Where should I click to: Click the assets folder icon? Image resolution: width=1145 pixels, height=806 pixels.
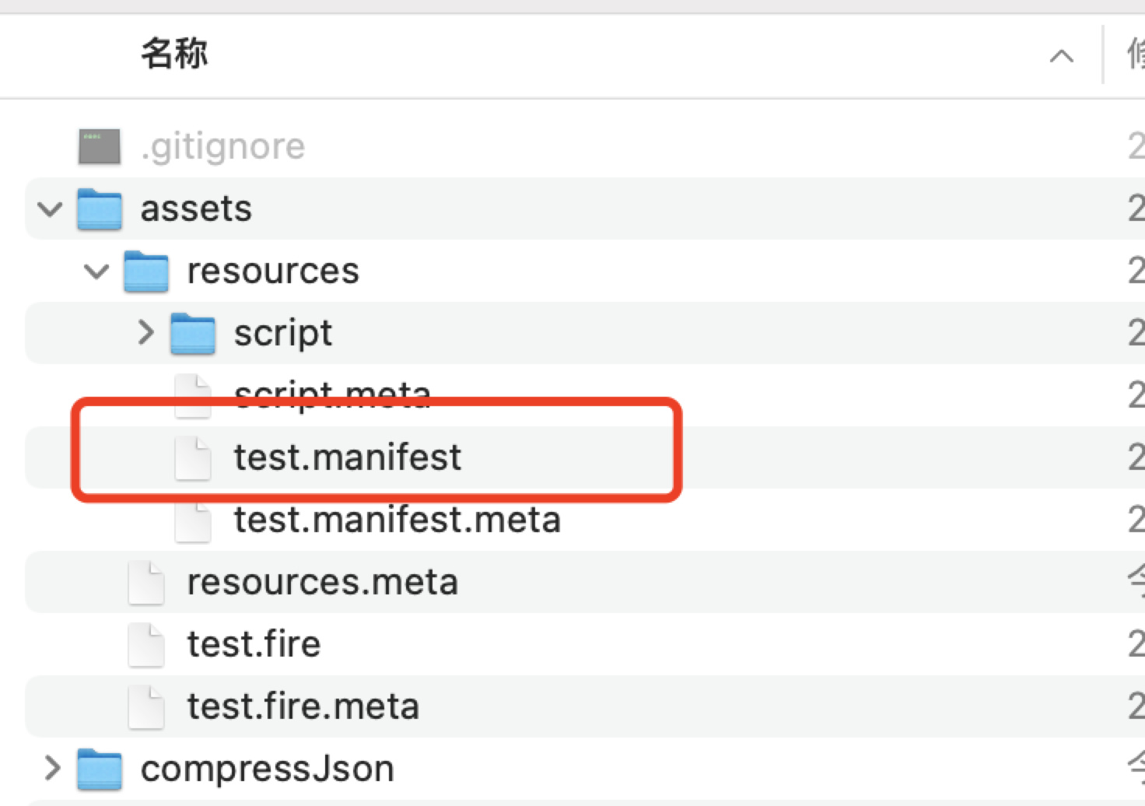100,209
